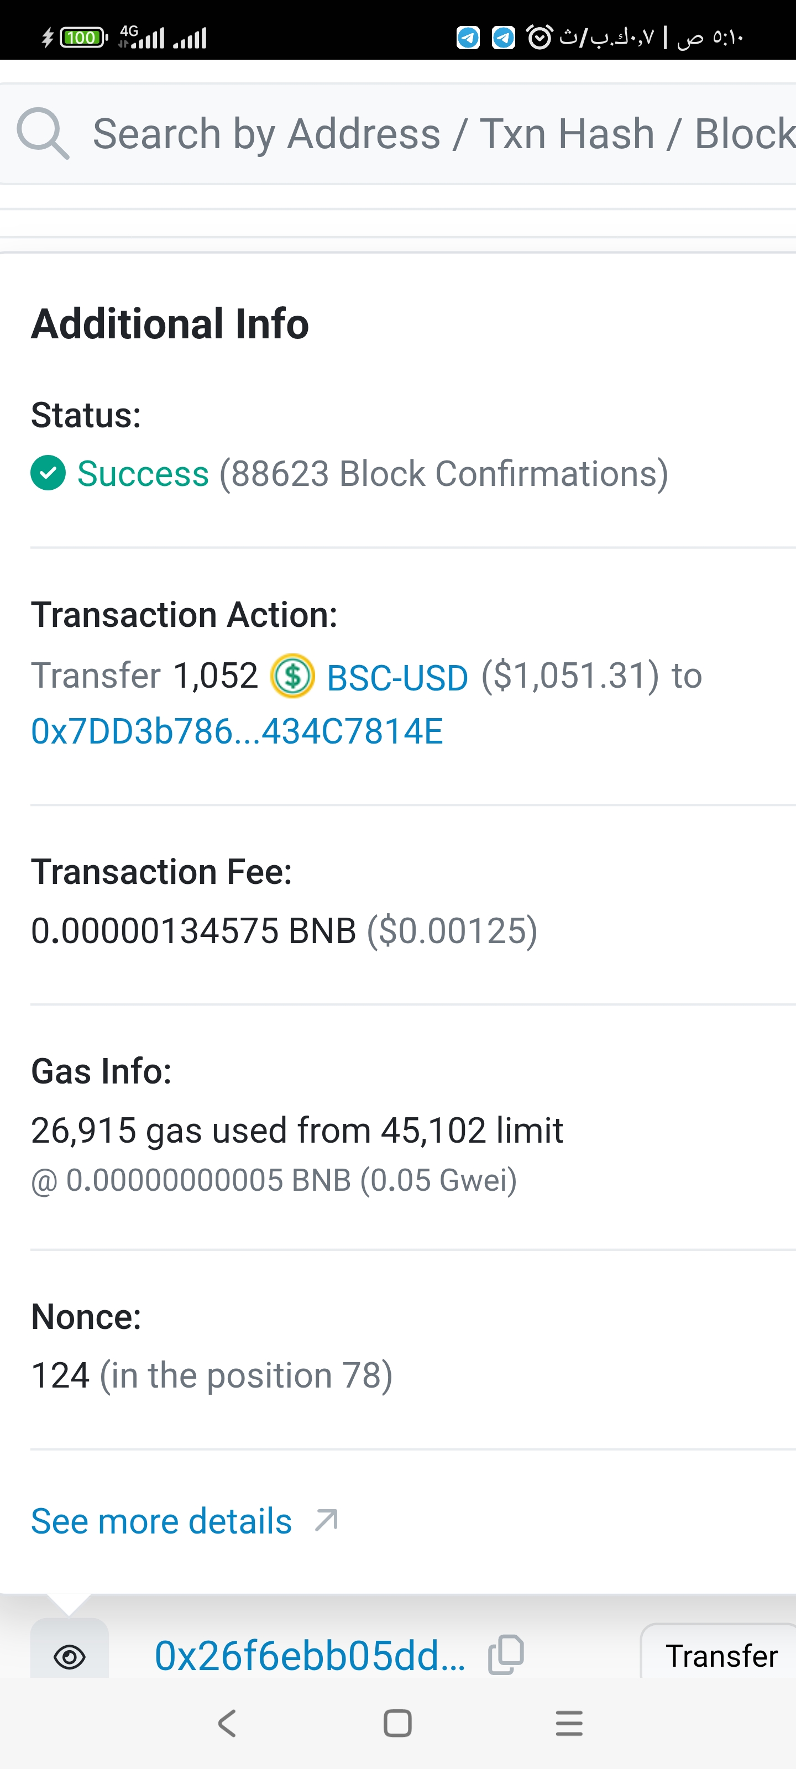Viewport: 796px width, 1769px height.
Task: Tap the eye preview icon
Action: 69,1656
